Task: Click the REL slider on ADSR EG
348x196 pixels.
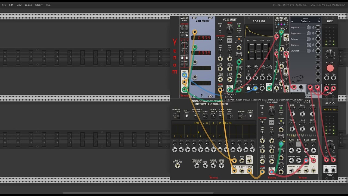Action: 269,52
